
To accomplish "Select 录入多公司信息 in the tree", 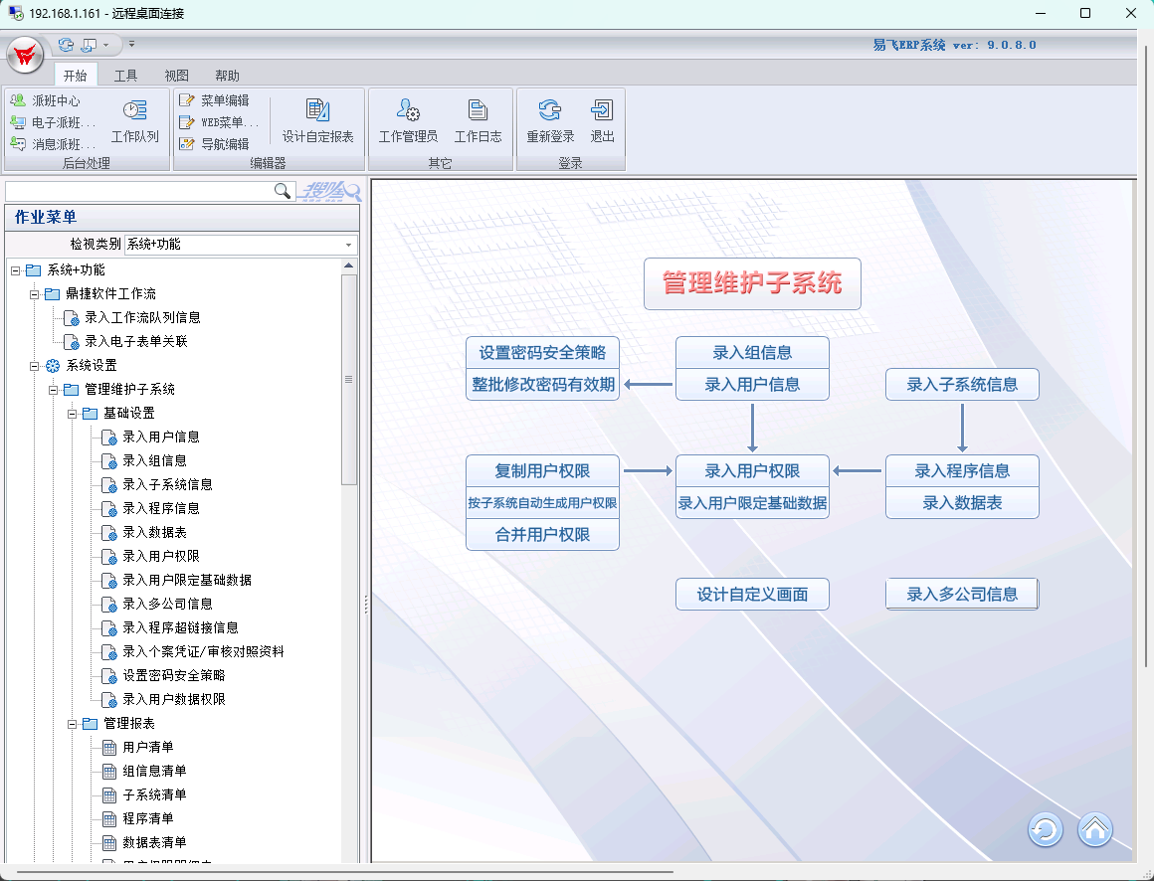I will [x=167, y=604].
